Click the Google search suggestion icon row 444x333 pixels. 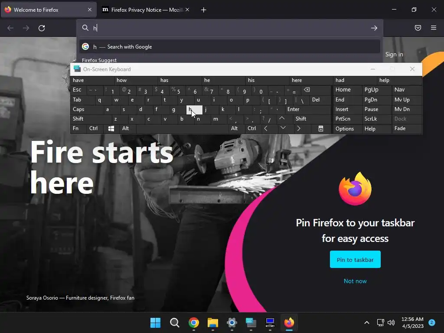pos(85,46)
